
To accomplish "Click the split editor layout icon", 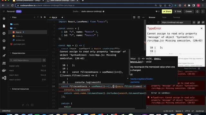I will pyautogui.click(x=134, y=17).
